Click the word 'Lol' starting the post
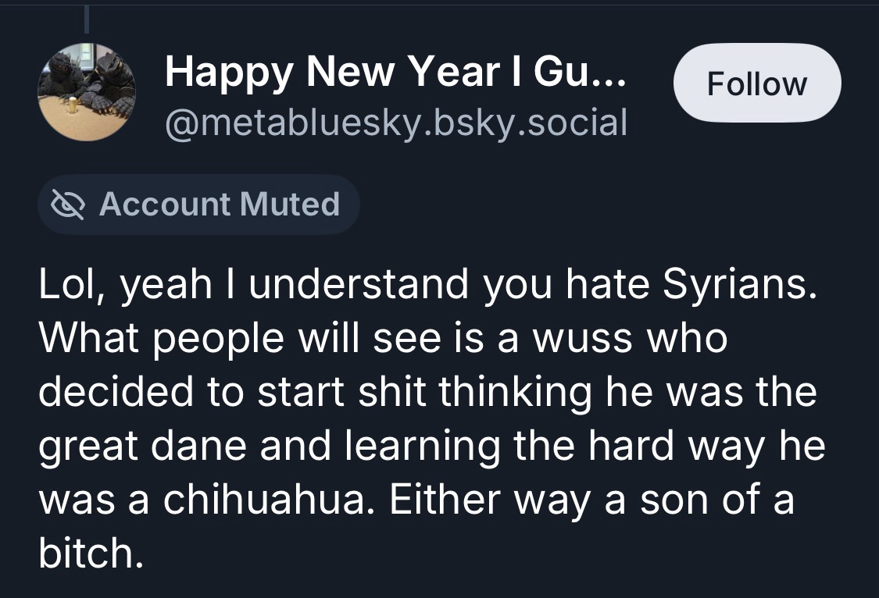Image resolution: width=879 pixels, height=598 pixels. (68, 287)
